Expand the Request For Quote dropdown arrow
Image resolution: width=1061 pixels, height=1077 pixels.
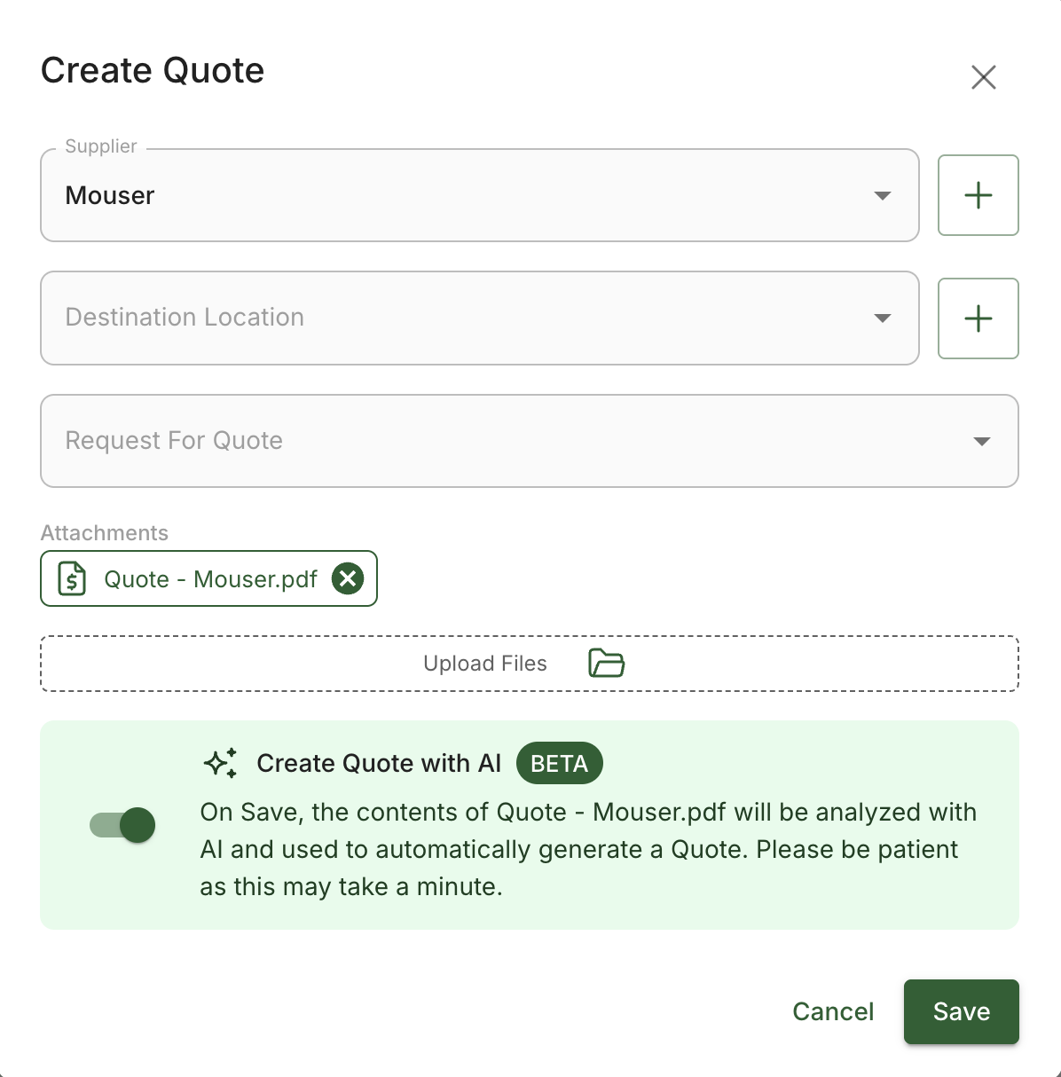(x=981, y=441)
